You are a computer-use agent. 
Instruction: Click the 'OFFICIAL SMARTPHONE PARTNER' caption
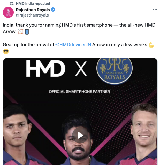[x=79, y=92]
